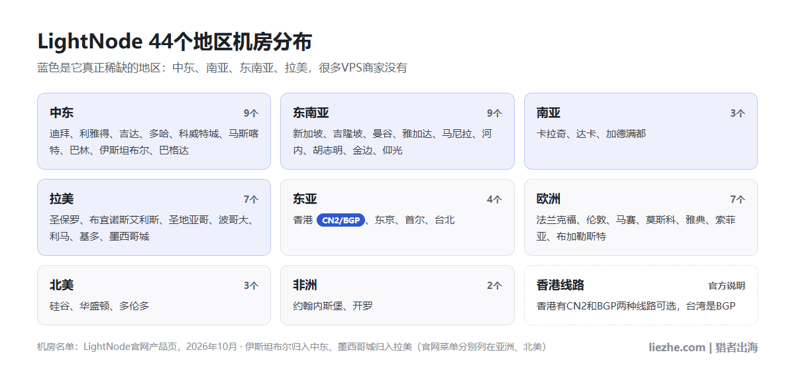Click the 7个 count on 拉美 card
The image size is (795, 391).
click(251, 199)
